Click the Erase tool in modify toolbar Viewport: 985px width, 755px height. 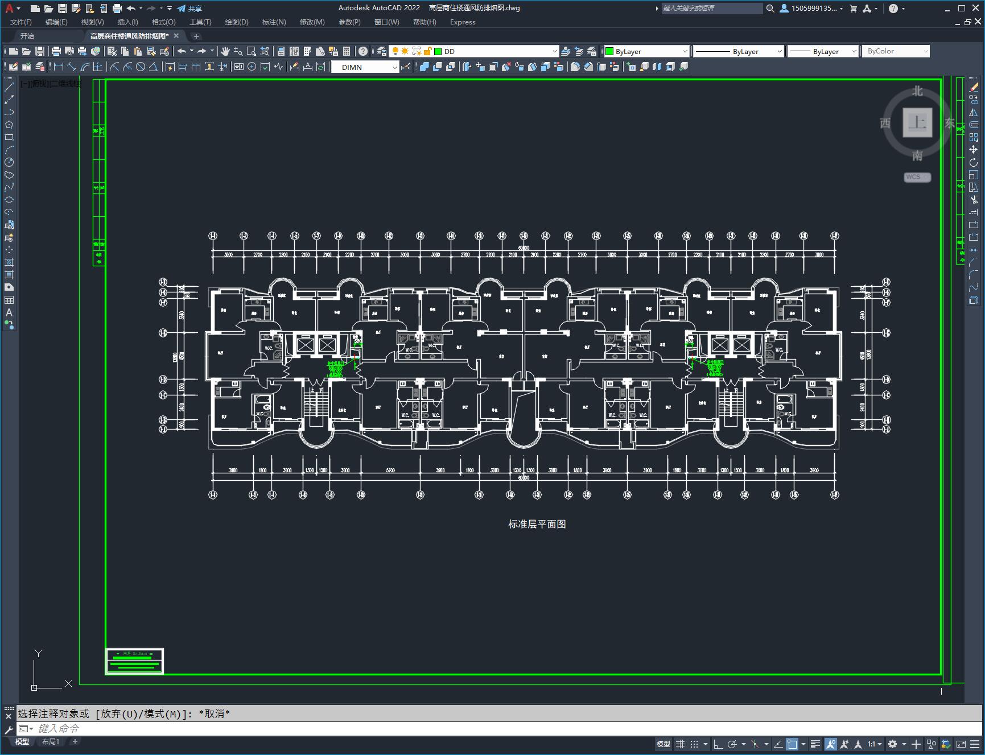point(974,87)
